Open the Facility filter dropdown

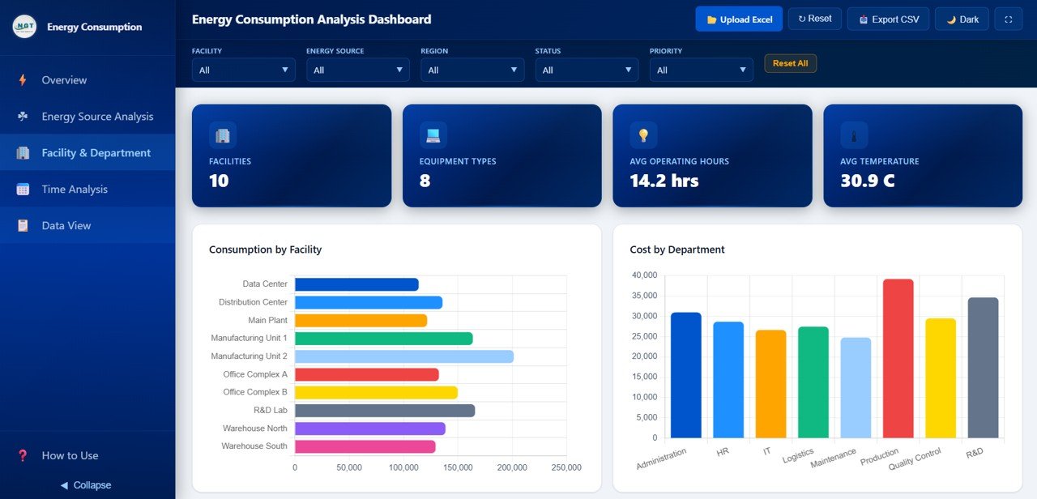tap(243, 70)
